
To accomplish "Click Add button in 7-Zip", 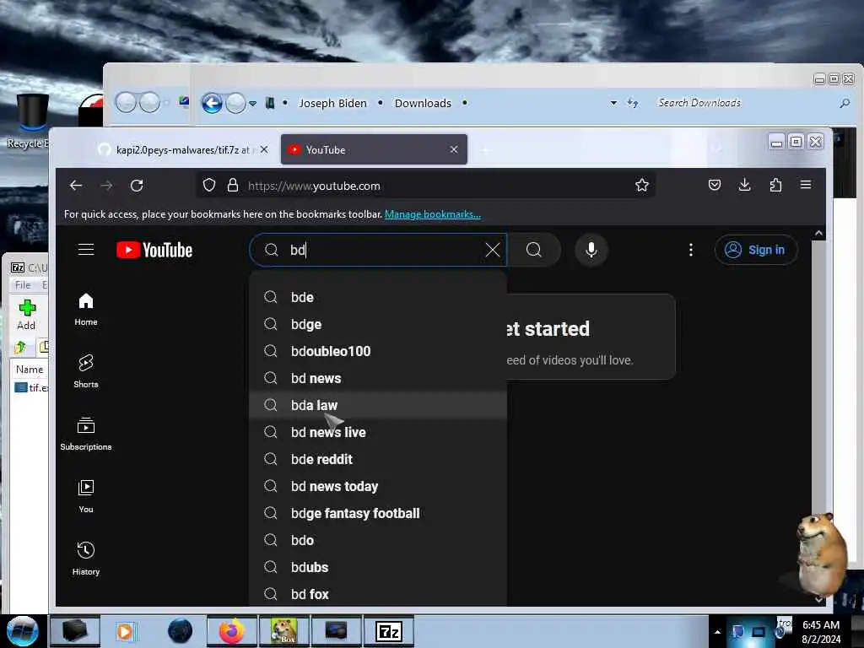I will (x=26, y=315).
